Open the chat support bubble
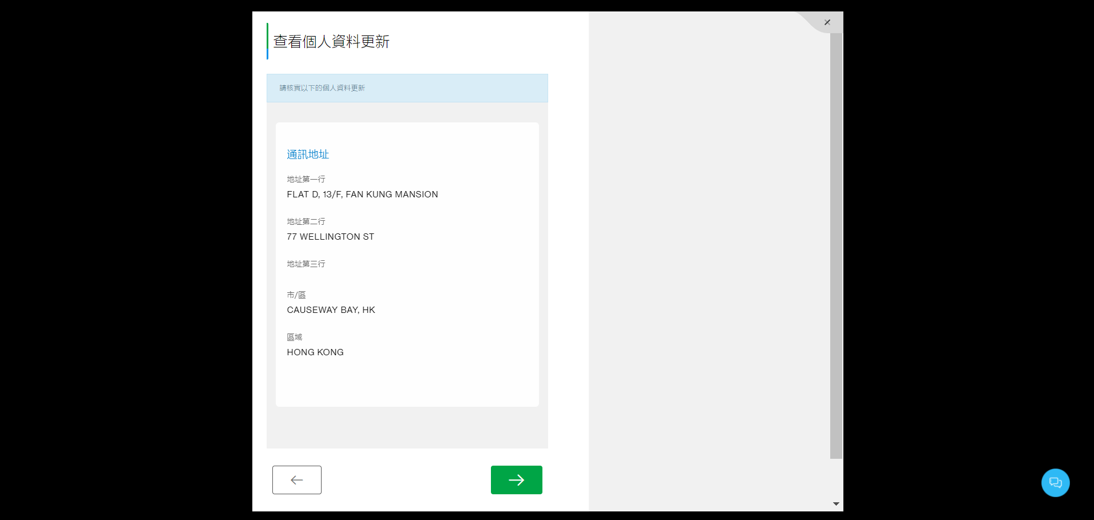This screenshot has width=1094, height=520. click(x=1055, y=482)
